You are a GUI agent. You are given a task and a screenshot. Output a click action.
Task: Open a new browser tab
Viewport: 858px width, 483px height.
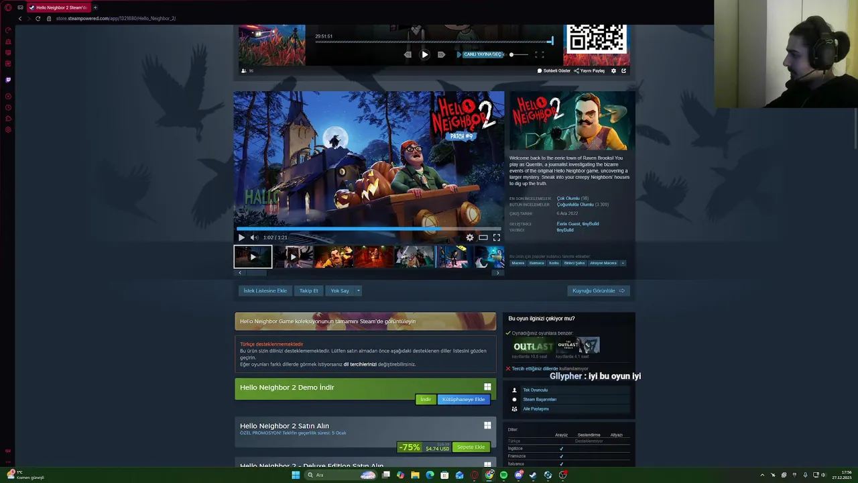click(95, 7)
